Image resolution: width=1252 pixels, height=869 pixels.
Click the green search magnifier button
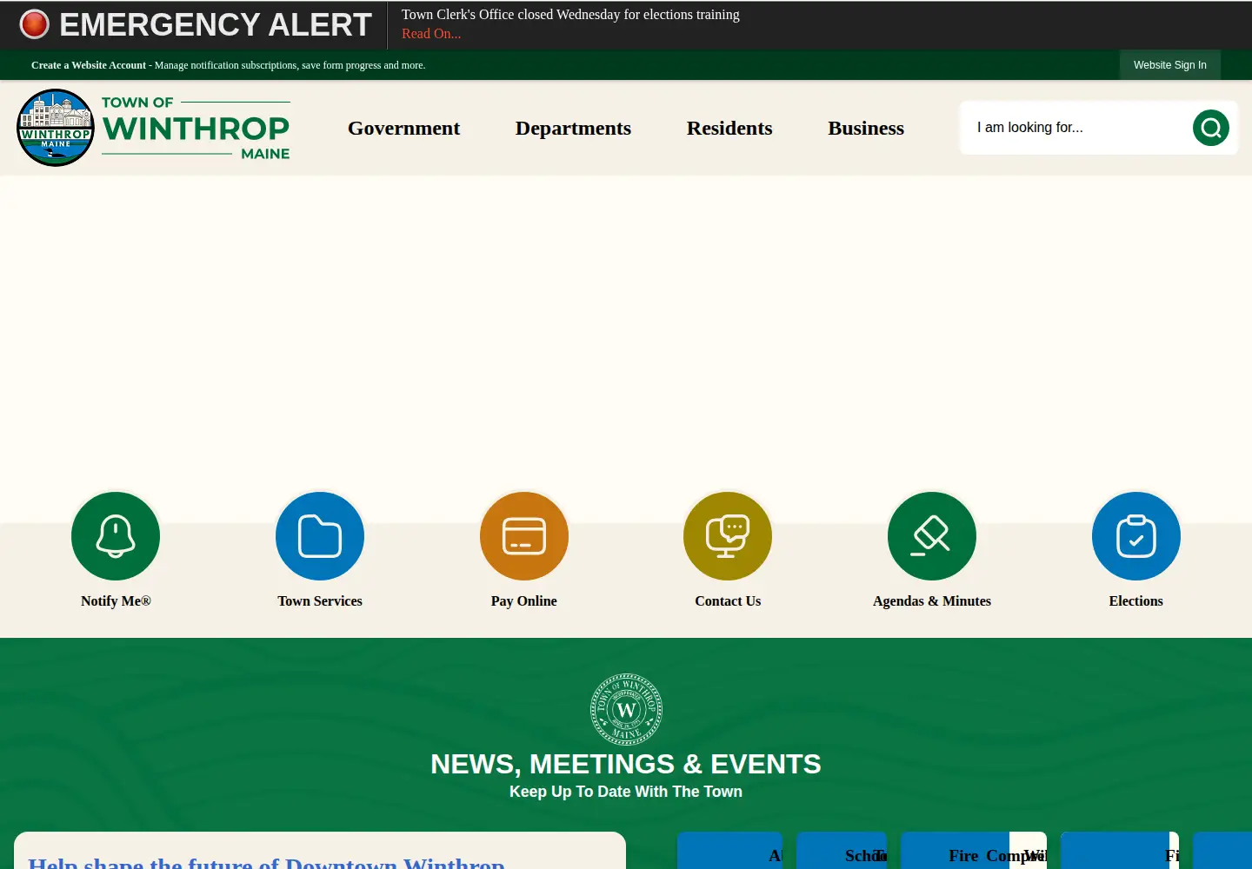point(1211,128)
